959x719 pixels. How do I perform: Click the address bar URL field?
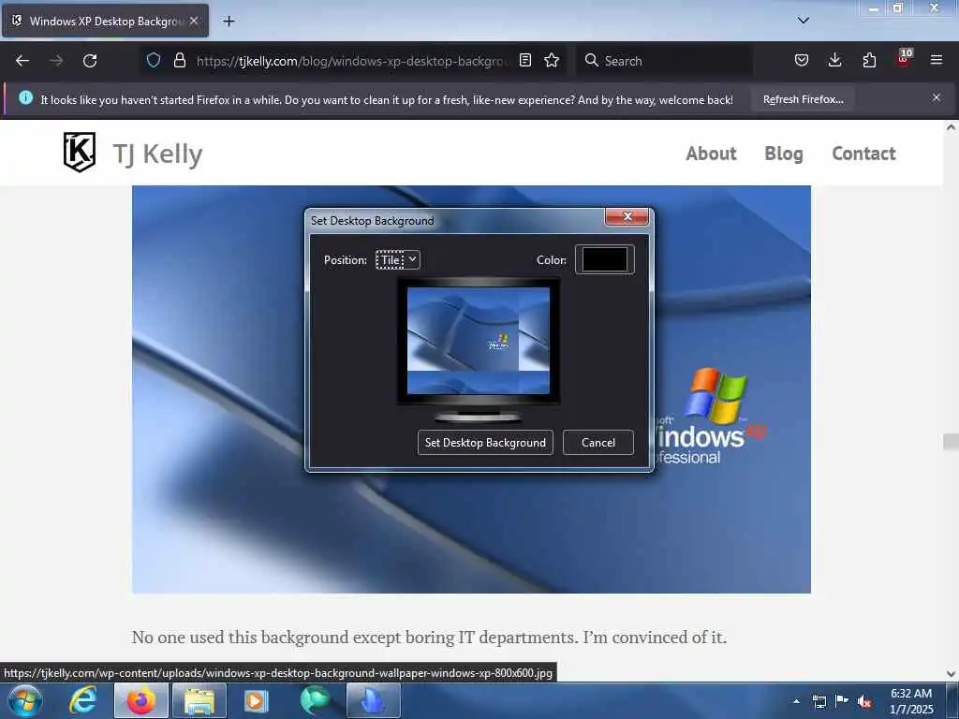pyautogui.click(x=351, y=61)
